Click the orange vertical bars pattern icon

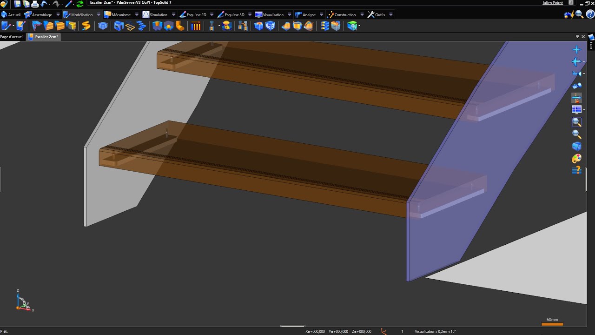[x=196, y=26]
